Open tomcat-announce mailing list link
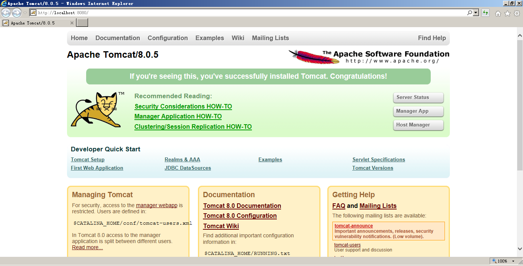523x266 pixels. [354, 226]
